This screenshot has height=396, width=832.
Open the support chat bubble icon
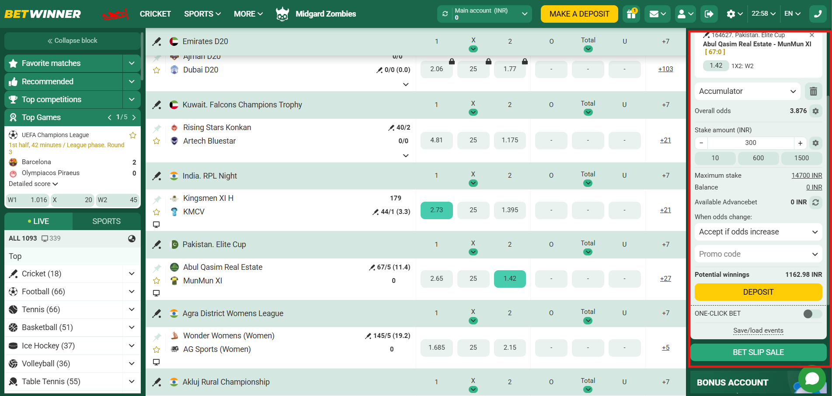[812, 379]
